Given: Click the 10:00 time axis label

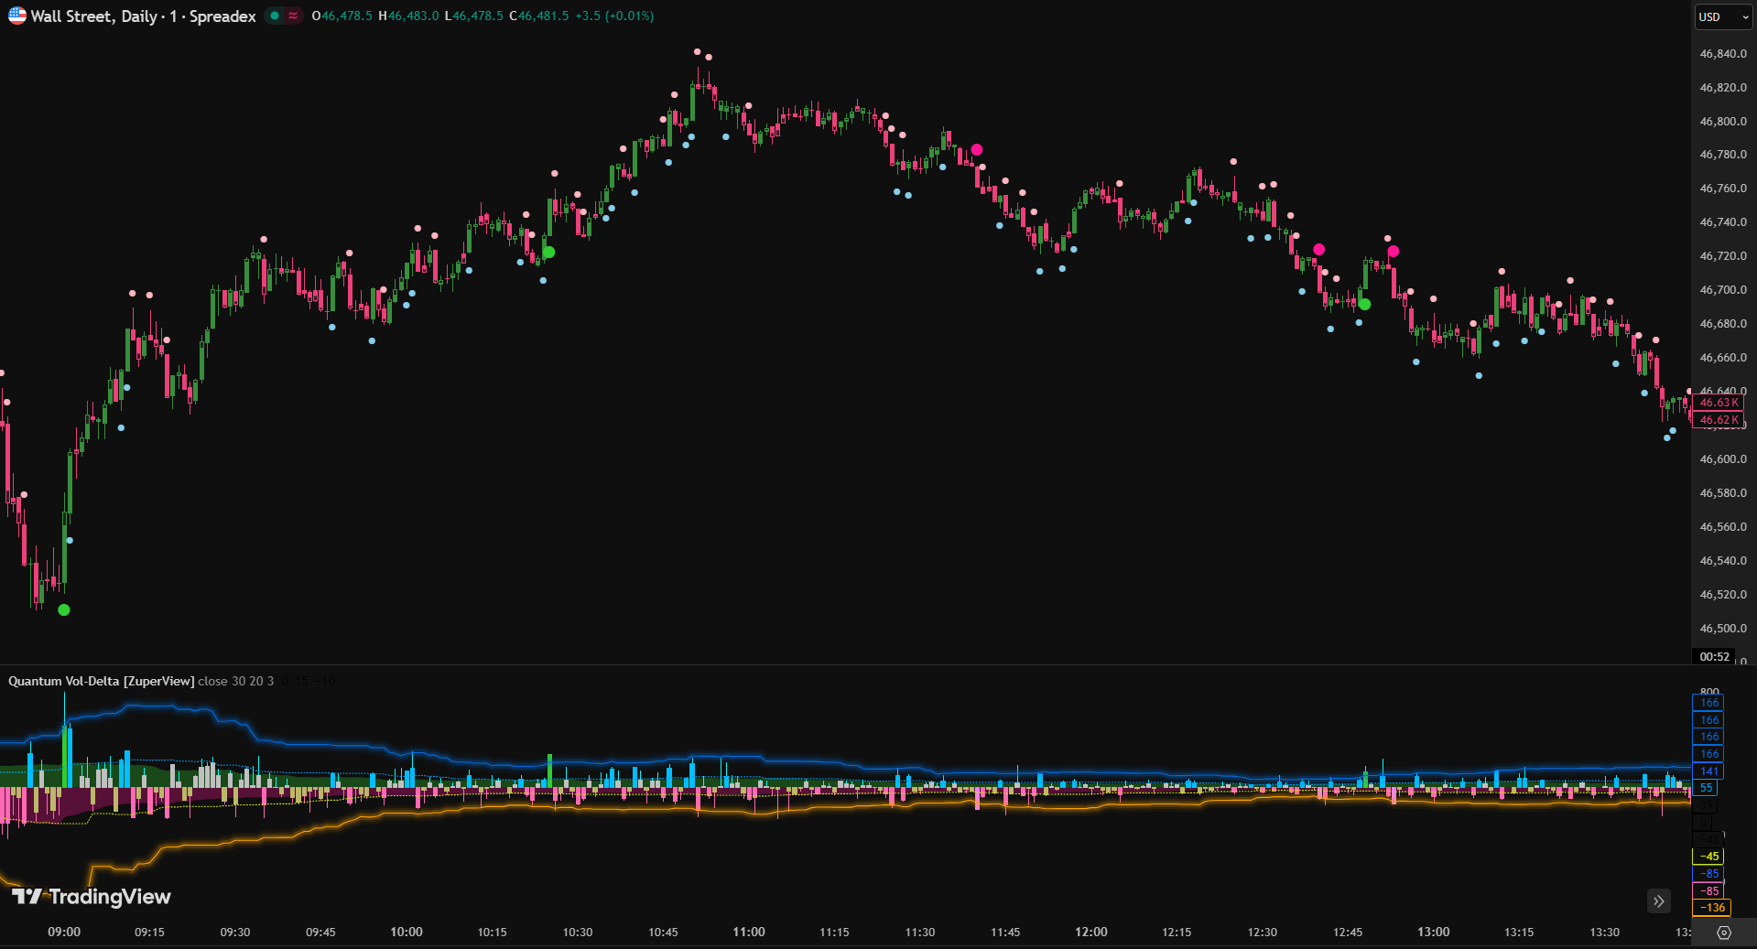Looking at the screenshot, I should click(x=407, y=932).
